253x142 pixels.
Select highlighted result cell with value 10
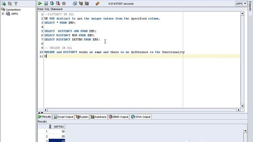[57, 141]
